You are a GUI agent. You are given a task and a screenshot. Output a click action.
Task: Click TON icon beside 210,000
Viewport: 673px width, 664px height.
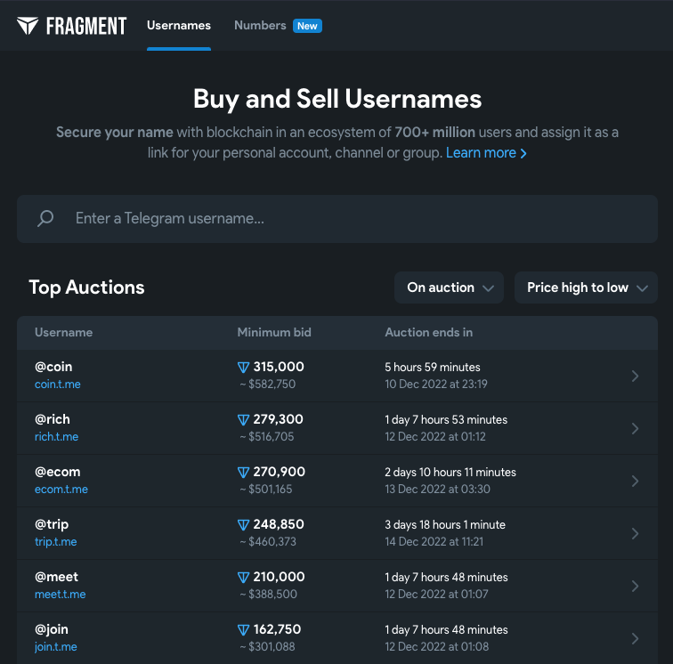tap(243, 578)
